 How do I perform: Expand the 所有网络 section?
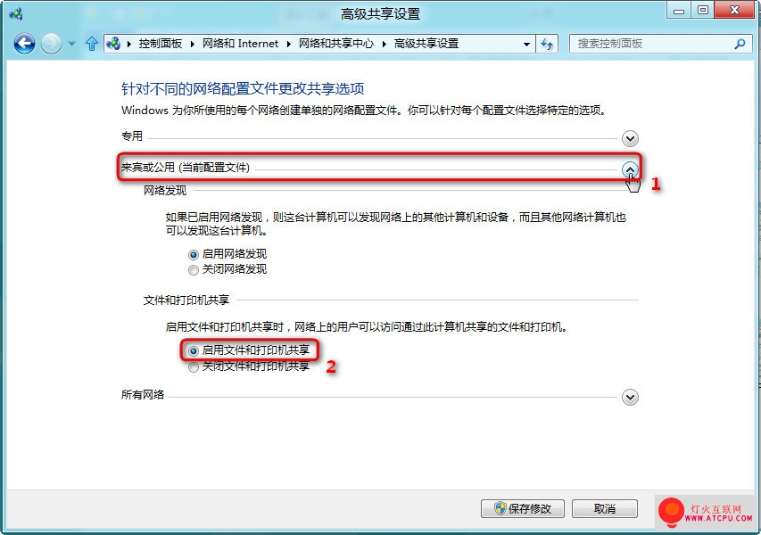click(x=630, y=398)
